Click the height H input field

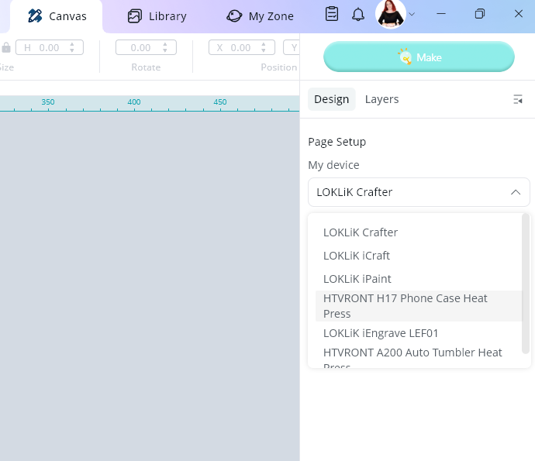pyautogui.click(x=50, y=47)
